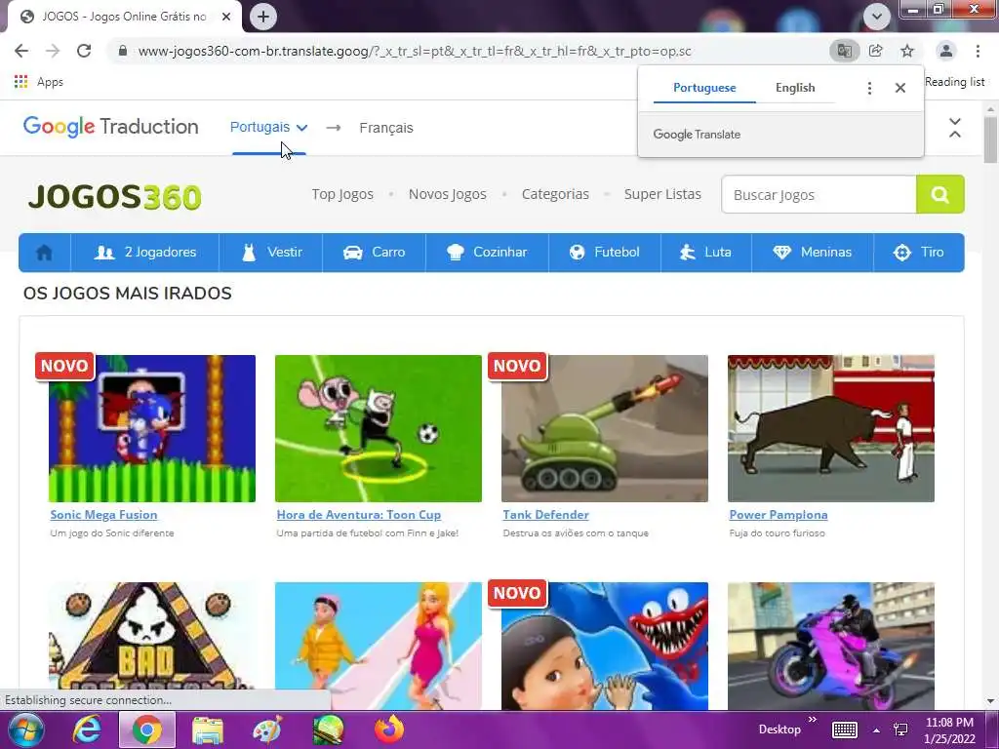Open the Chrome profile avatar icon
Screen dimensions: 999x749
point(946,51)
